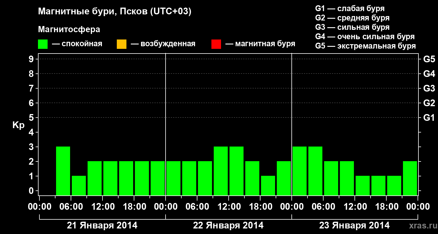
Task: Click the '23 Января 2014' date label
Action: point(354,226)
